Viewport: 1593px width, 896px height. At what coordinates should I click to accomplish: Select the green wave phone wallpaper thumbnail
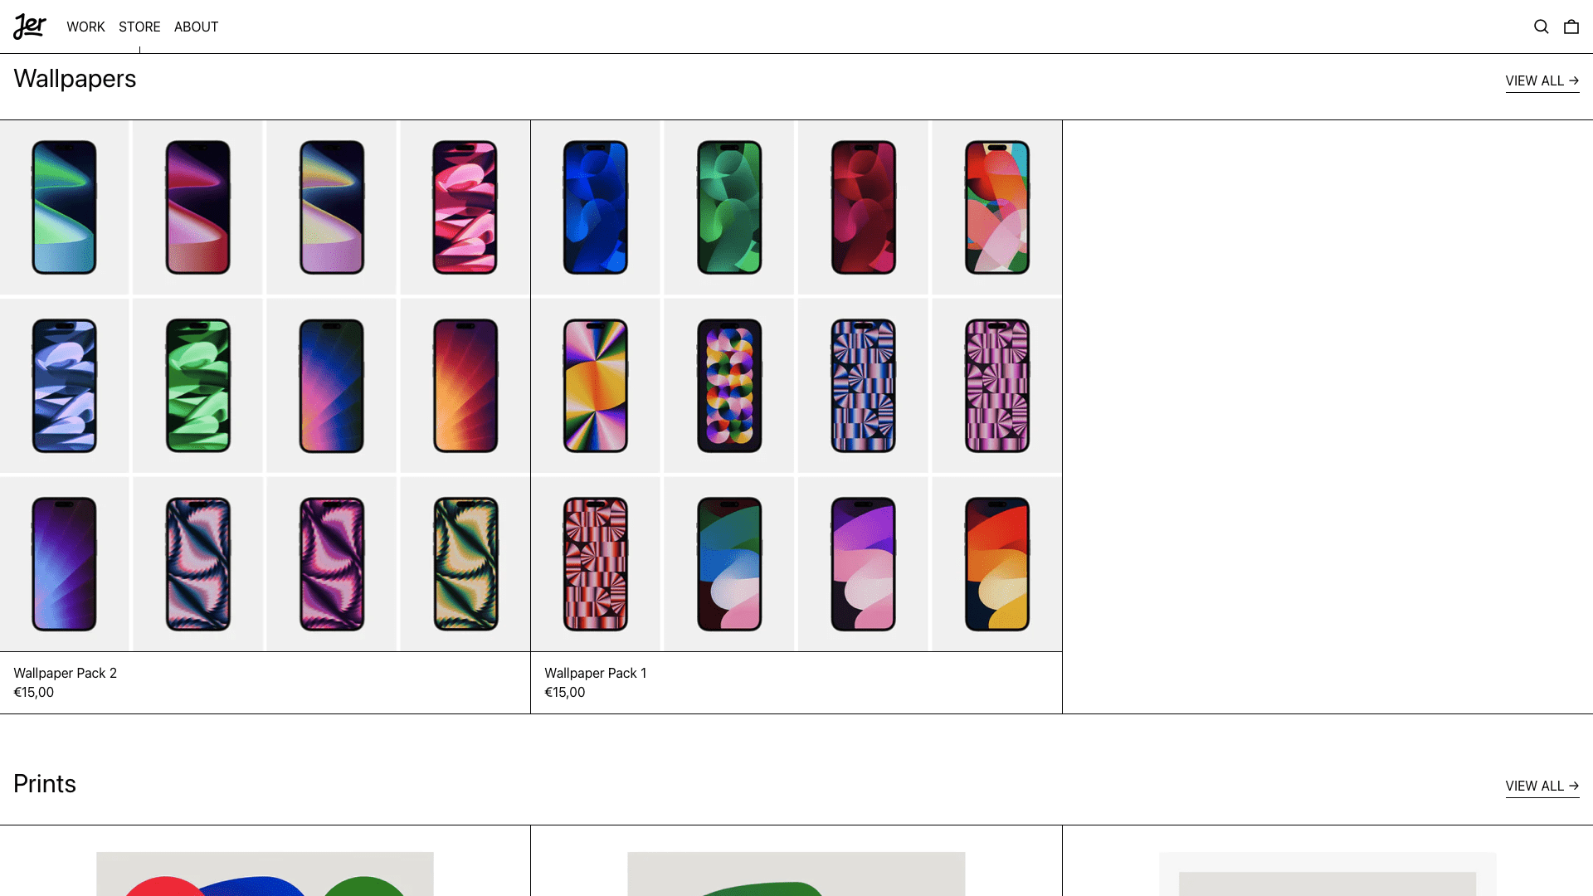tap(64, 207)
